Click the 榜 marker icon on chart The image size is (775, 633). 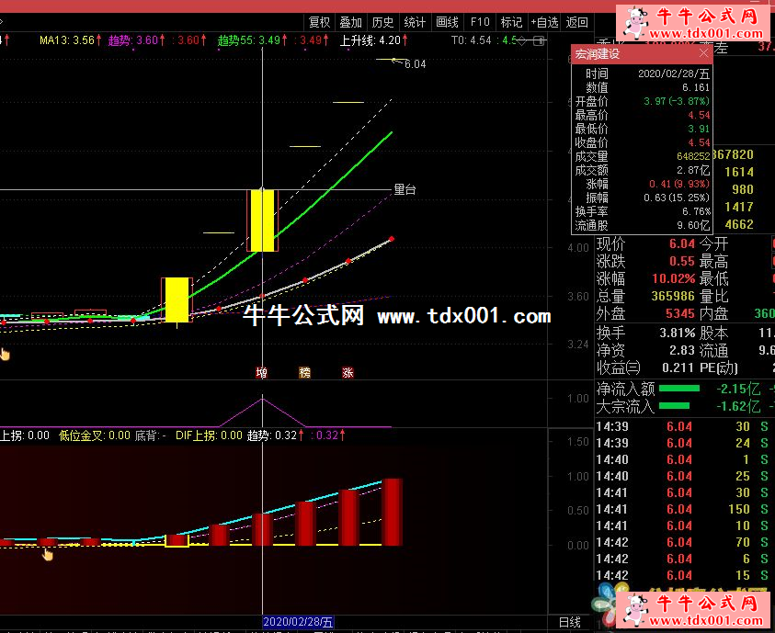tap(304, 373)
